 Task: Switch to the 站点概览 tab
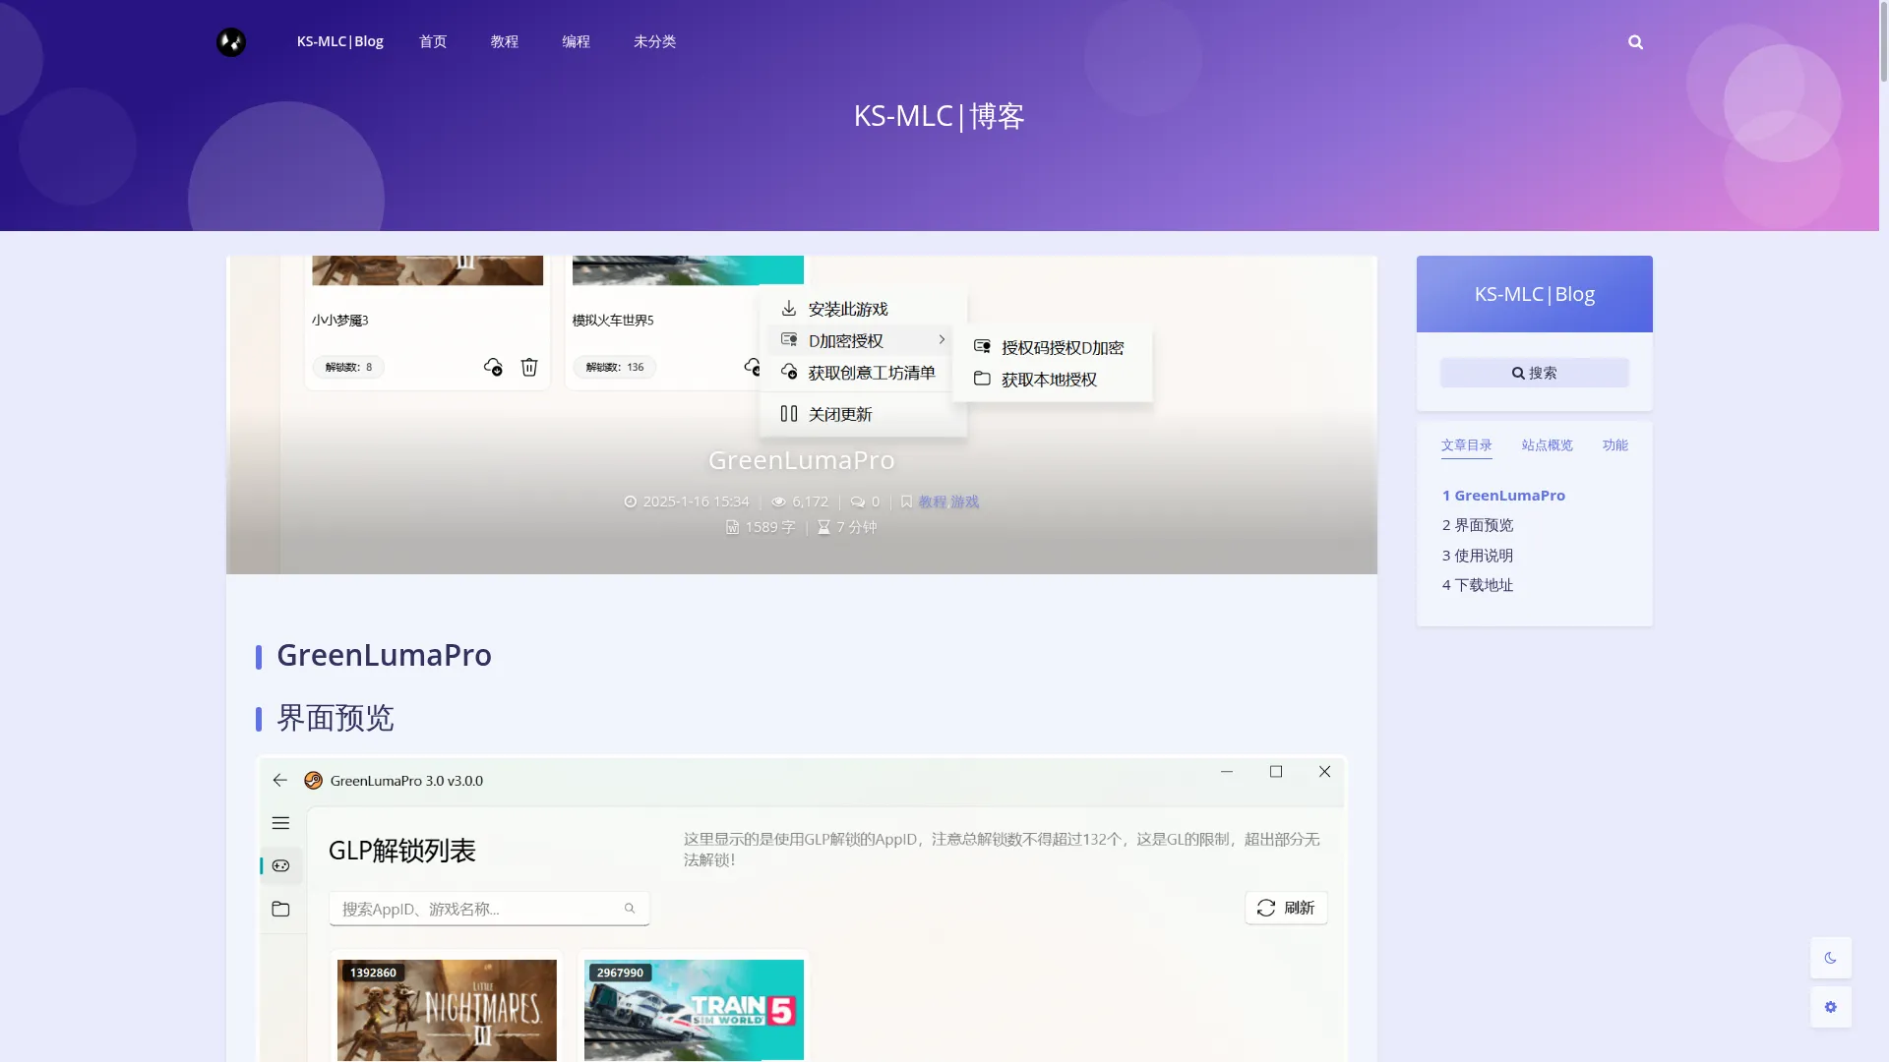(1547, 445)
